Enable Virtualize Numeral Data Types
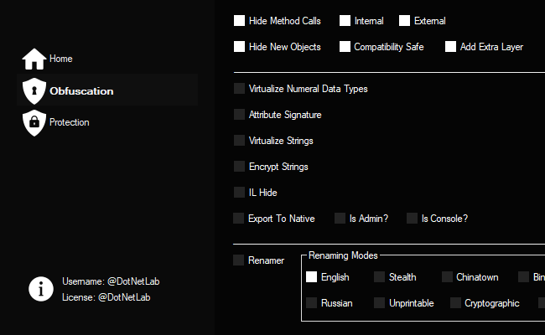545x335 pixels. click(240, 89)
